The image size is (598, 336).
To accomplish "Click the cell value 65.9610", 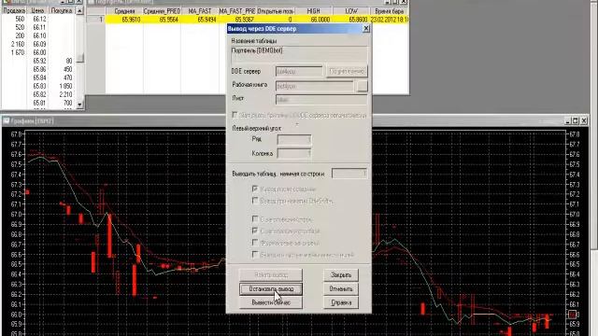I will click(x=131, y=20).
